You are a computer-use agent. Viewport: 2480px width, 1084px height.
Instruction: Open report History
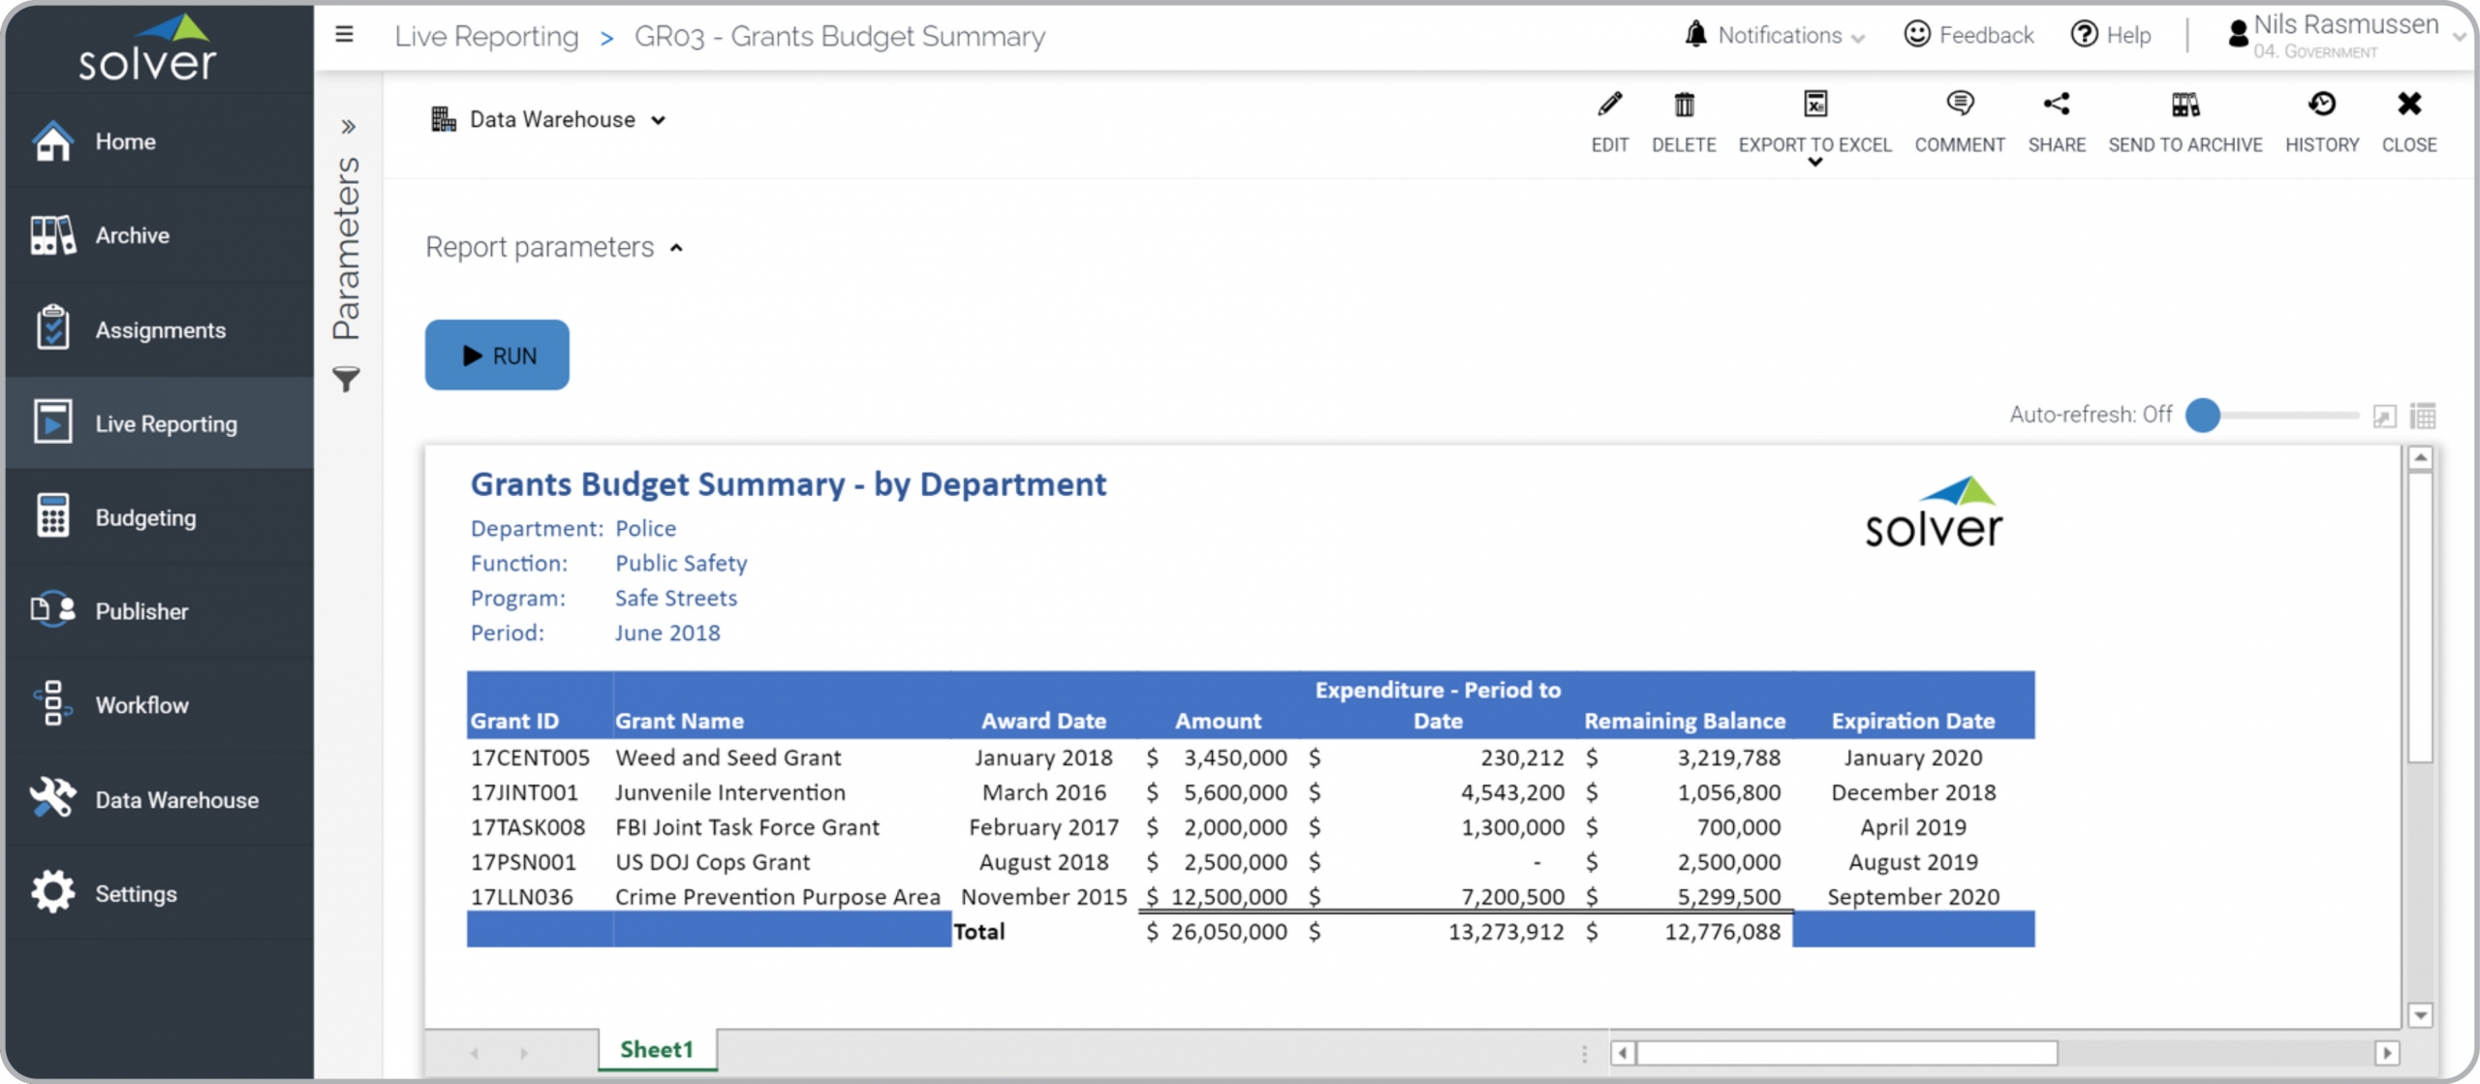click(x=2321, y=105)
